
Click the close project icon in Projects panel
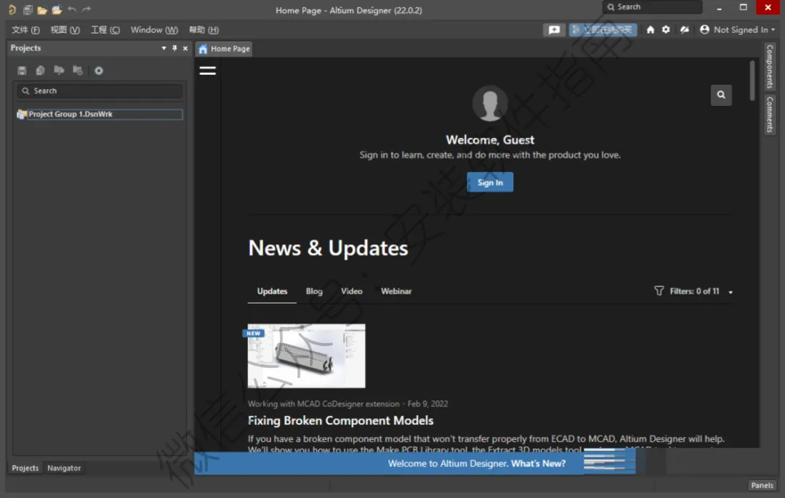click(x=78, y=70)
